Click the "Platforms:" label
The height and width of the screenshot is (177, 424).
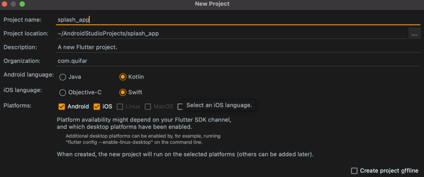(17, 106)
